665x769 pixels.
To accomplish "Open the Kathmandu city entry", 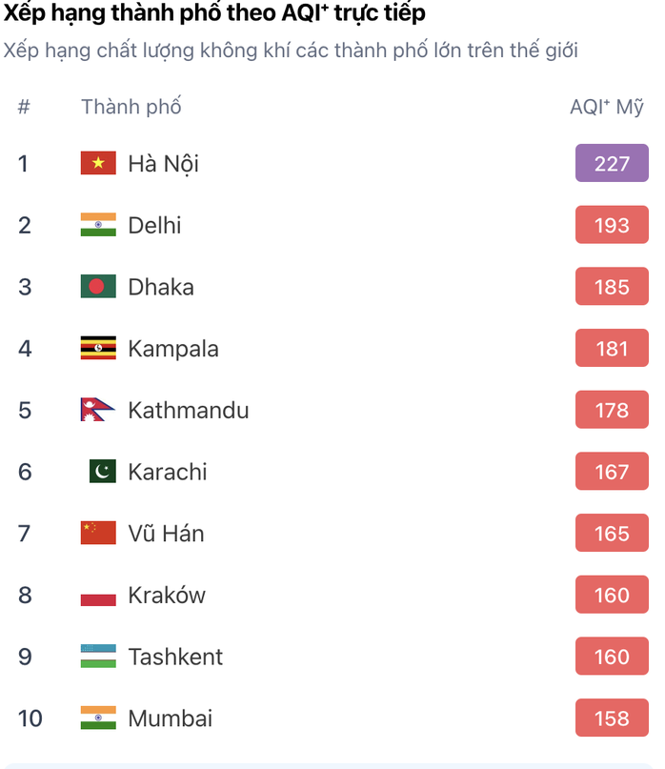I will 189,410.
